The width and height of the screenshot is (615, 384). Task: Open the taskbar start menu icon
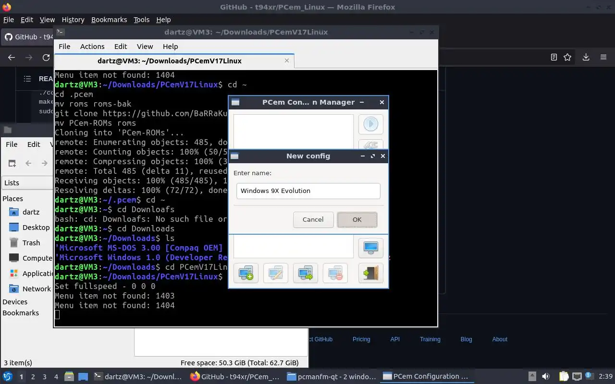click(x=8, y=377)
